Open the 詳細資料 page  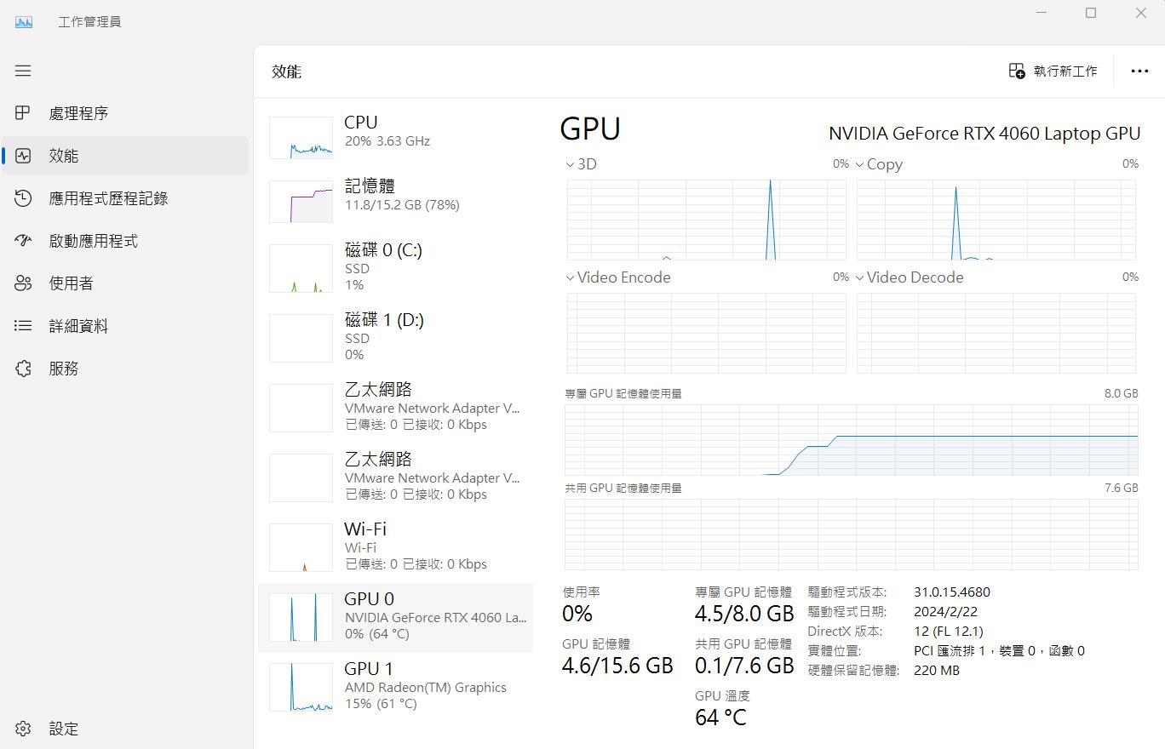point(124,326)
